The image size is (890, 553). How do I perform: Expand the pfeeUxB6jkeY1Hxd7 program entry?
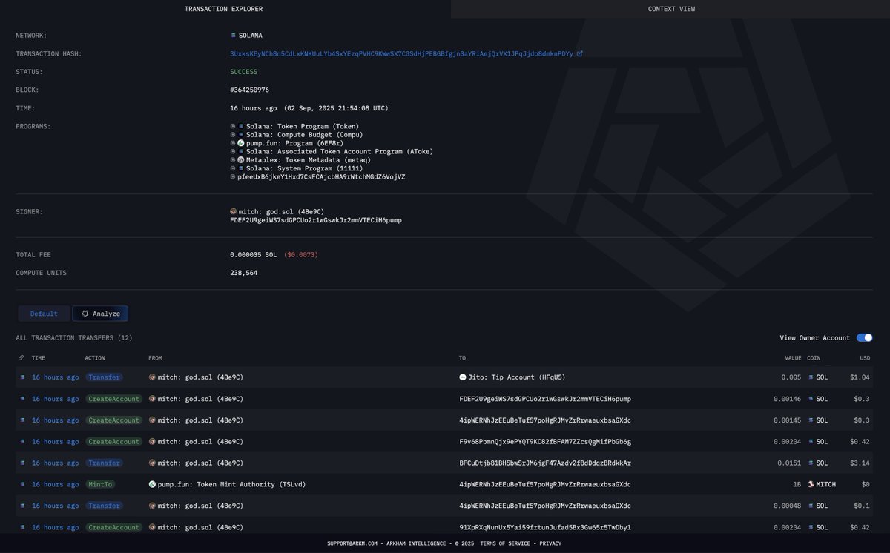coord(233,177)
